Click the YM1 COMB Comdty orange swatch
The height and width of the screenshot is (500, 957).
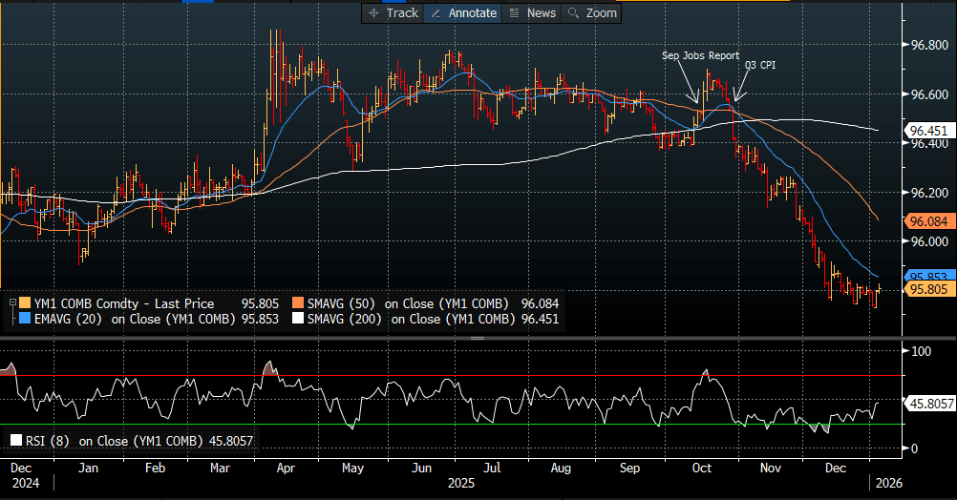click(25, 303)
